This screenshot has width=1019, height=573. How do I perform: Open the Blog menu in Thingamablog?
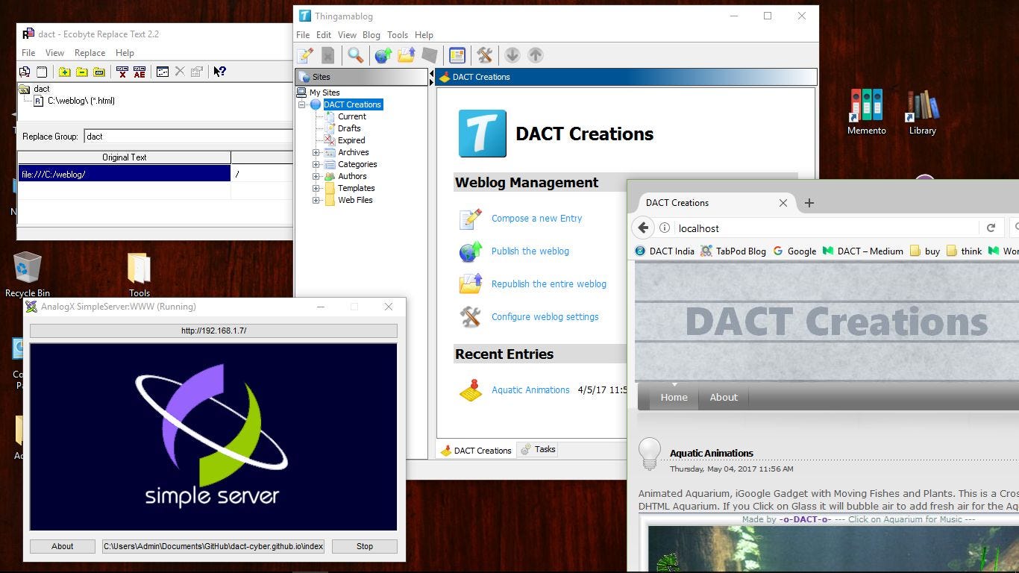[x=371, y=35]
